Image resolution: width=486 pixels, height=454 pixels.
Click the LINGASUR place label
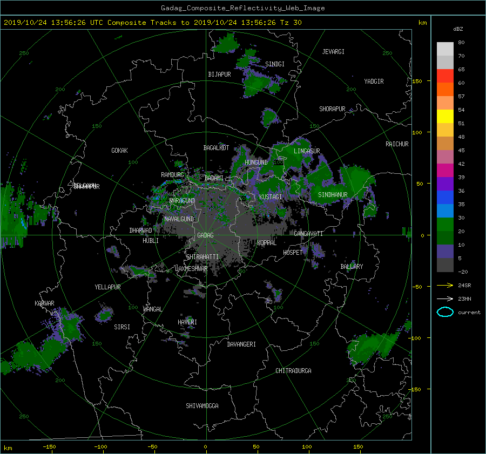tap(307, 151)
